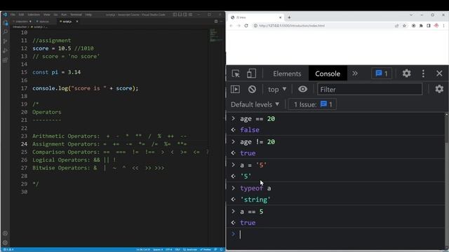
Task: Open VS Code Run and Debug view
Action: (x=5, y=51)
